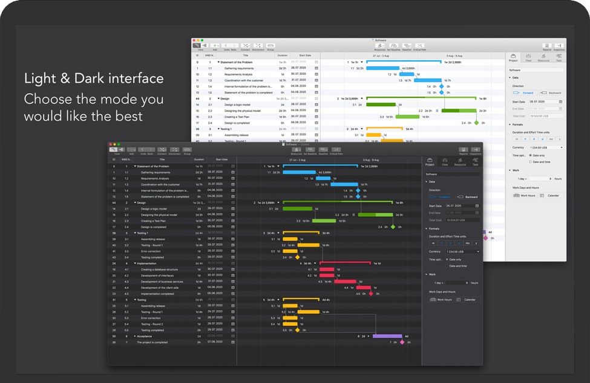Image resolution: width=590 pixels, height=383 pixels.
Task: Switch to Resource tab in dark inspector
Action: pyautogui.click(x=460, y=161)
